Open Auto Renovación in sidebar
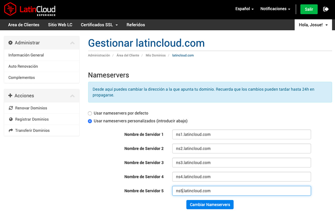Viewport: 335px width, 213px height. (42, 67)
